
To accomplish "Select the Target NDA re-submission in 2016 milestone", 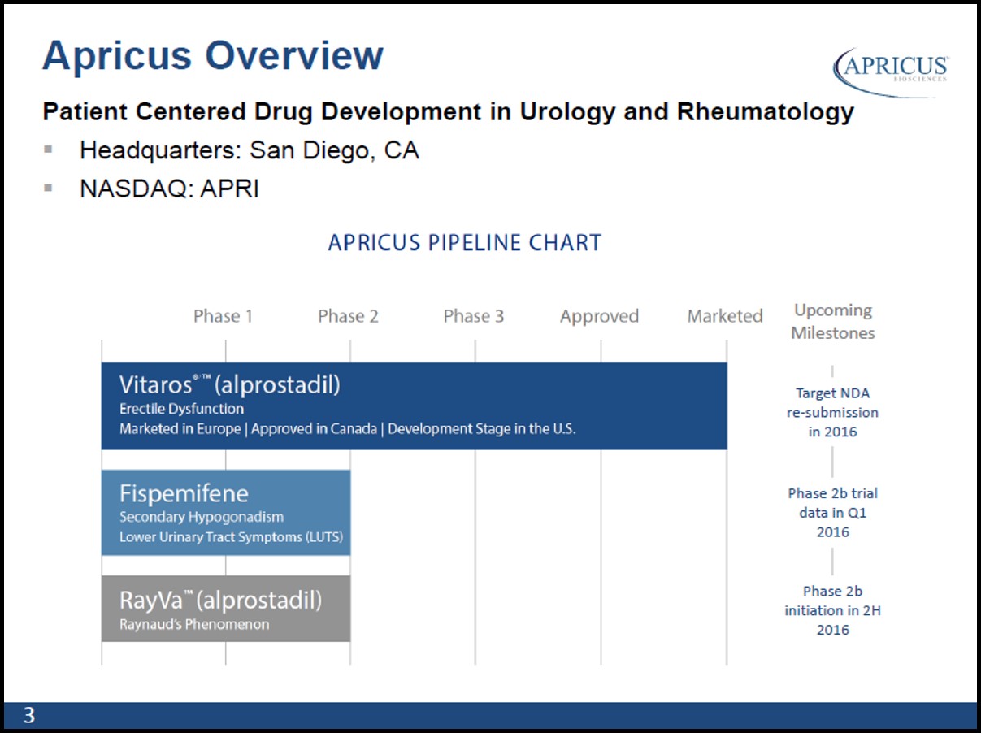I will 832,412.
